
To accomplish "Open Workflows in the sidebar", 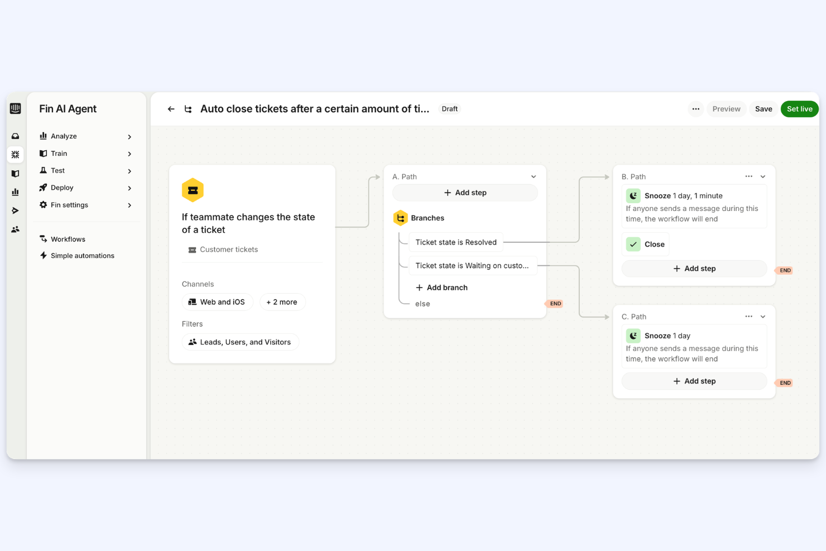I will 68,239.
